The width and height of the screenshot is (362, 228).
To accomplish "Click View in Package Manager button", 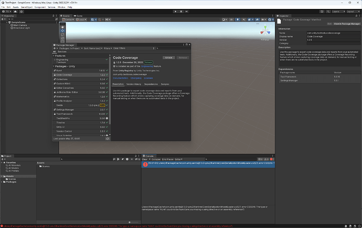I will (347, 24).
